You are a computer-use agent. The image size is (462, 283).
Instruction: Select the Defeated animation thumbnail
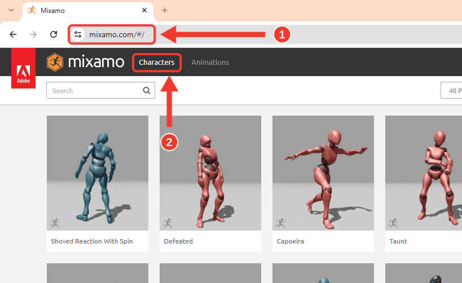click(x=210, y=173)
